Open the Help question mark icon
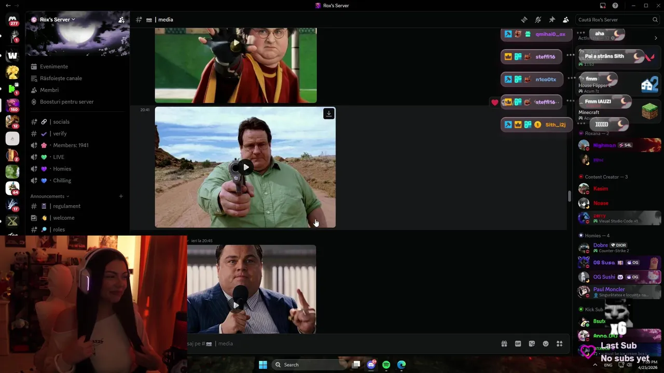 tap(615, 6)
